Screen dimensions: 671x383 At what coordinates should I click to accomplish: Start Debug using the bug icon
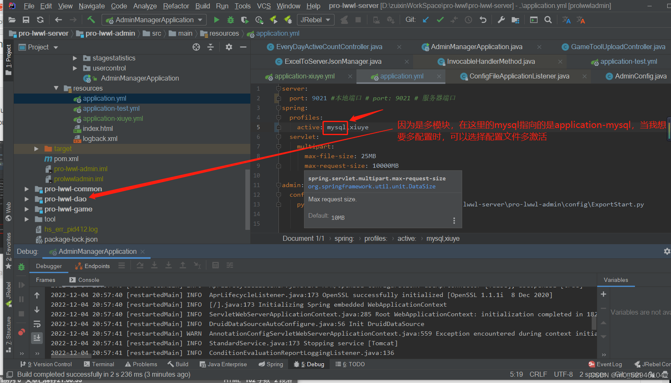(x=230, y=20)
